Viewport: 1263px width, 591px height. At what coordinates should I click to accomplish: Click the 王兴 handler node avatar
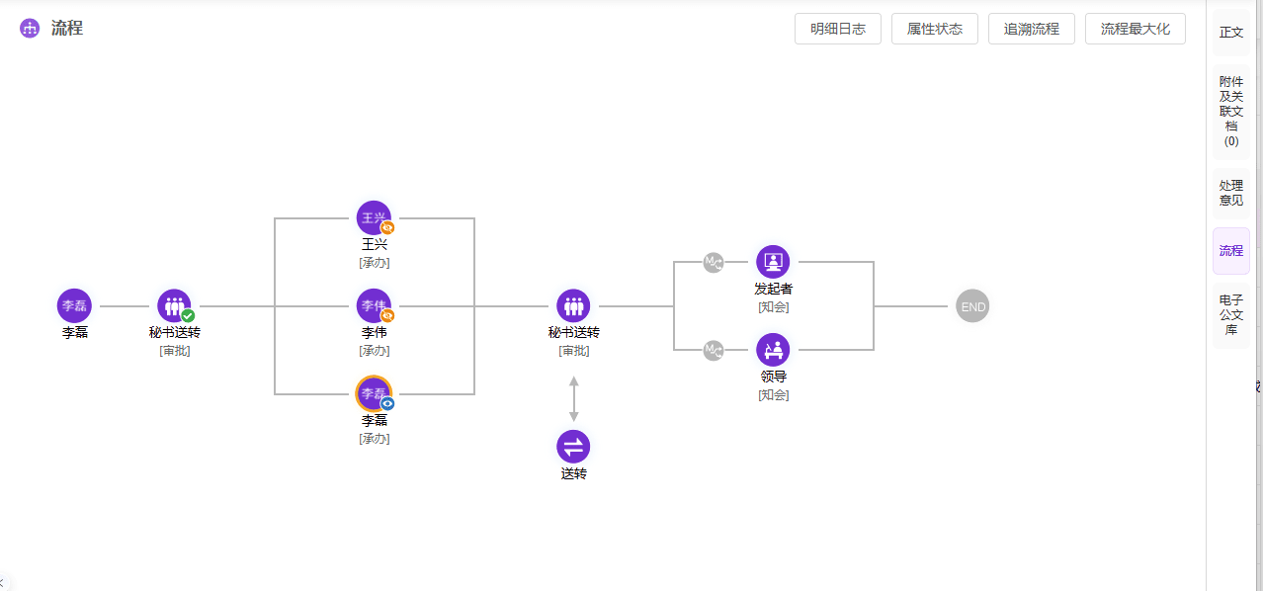click(374, 217)
